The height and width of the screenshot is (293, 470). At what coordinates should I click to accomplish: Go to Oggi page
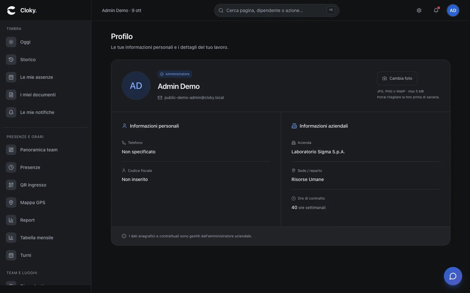coord(45,42)
